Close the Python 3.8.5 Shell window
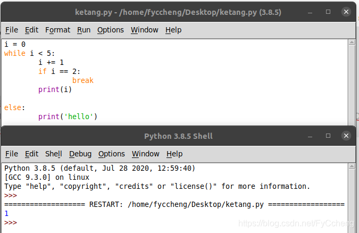This screenshot has height=233, width=359. tap(346, 136)
